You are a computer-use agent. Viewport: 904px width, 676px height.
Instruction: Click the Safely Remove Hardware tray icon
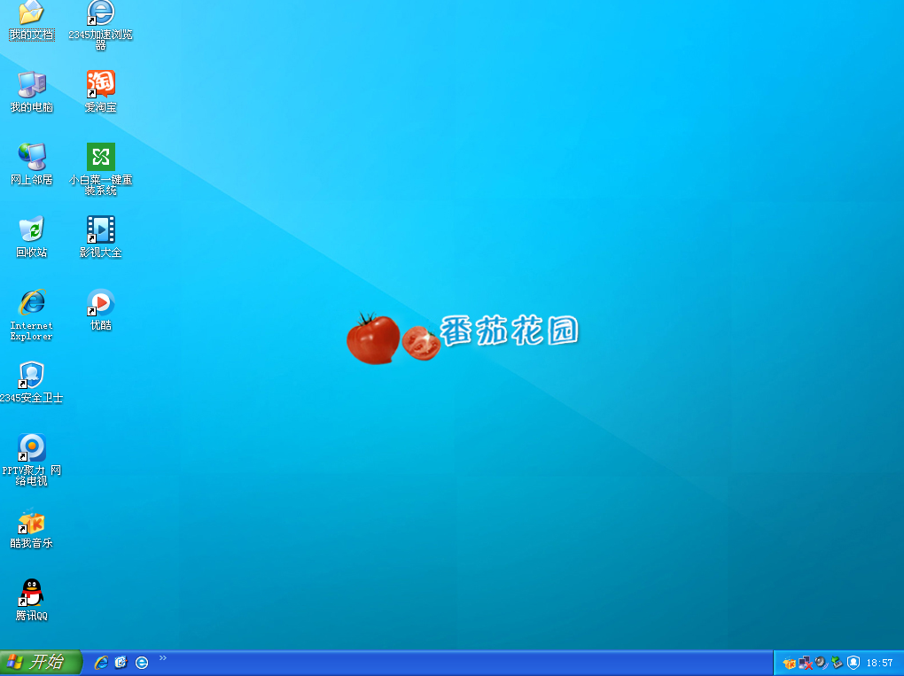tap(838, 664)
